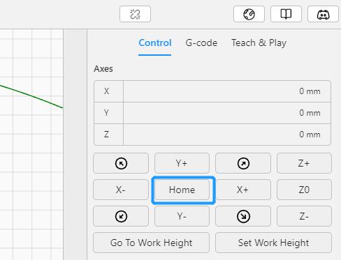
Task: Click the disconnect link icon in toolbar
Action: (x=135, y=14)
